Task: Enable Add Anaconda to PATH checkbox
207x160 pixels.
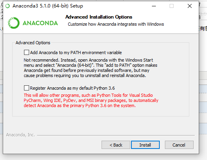Action: (x=26, y=53)
